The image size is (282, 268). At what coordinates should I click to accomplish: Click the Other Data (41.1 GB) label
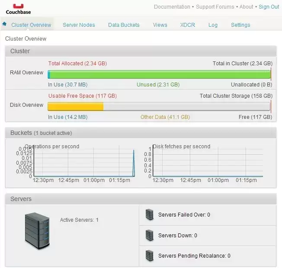coord(165,117)
